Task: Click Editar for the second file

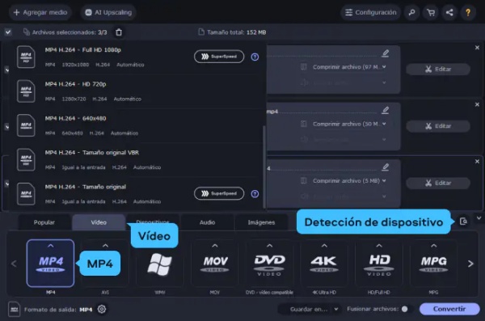Action: click(x=438, y=126)
